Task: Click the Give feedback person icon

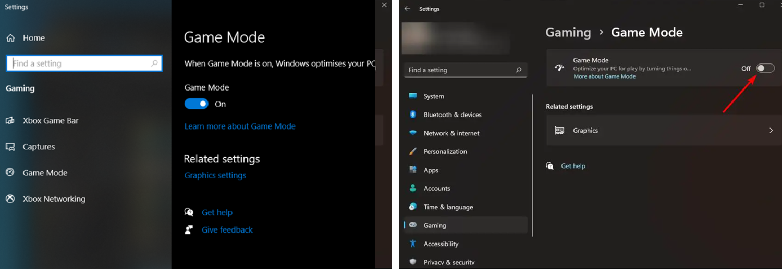Action: point(189,229)
